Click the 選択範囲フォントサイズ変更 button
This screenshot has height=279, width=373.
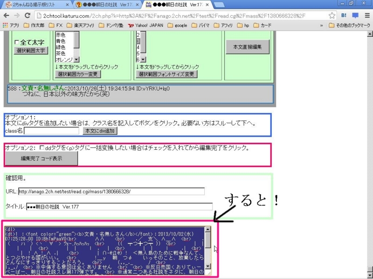point(166,74)
